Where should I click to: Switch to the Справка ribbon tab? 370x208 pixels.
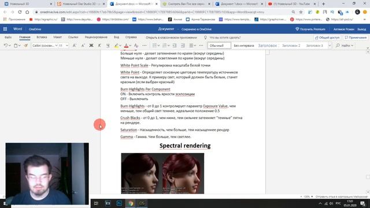coord(131,37)
